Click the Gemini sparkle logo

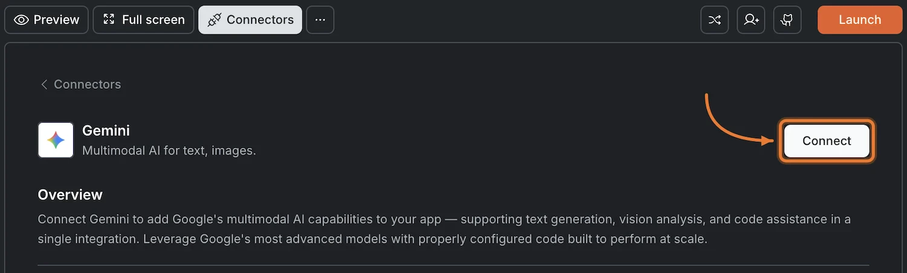56,140
